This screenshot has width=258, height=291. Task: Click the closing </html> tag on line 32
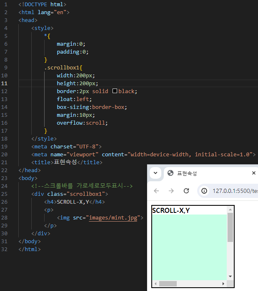pos(30,249)
